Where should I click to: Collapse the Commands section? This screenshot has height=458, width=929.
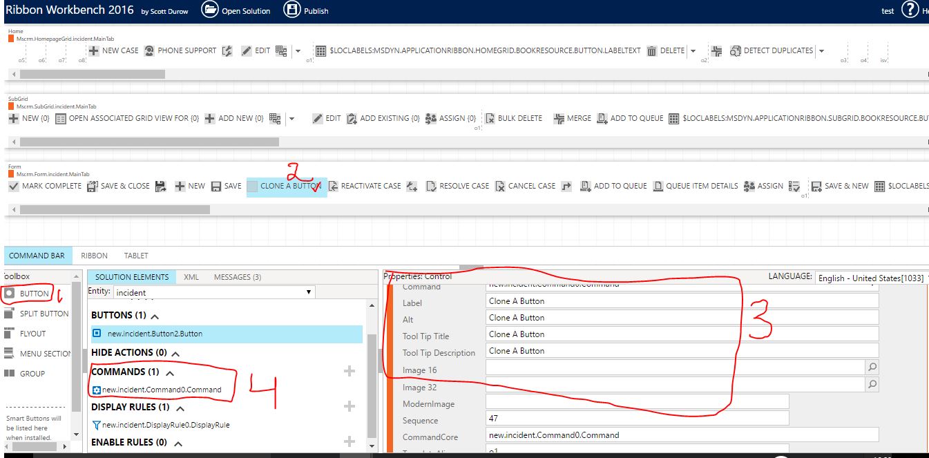point(169,372)
